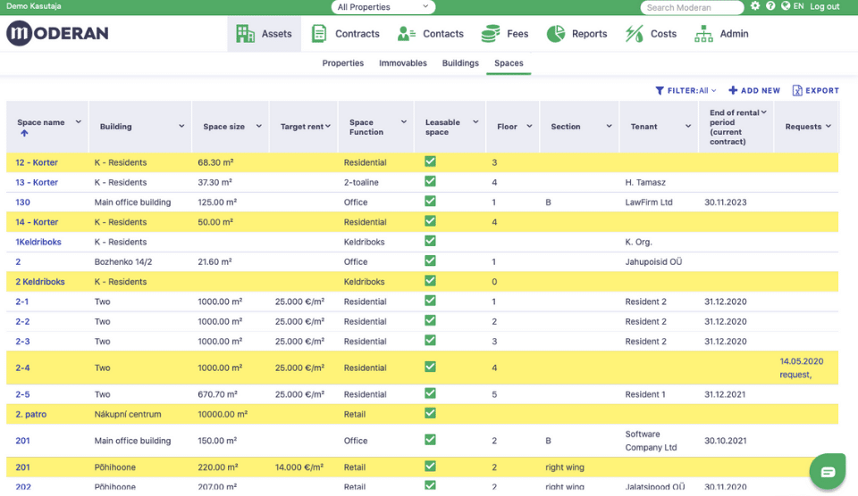Toggle leasable checkbox for space 130
Viewport: 858px width, 496px height.
(x=430, y=201)
